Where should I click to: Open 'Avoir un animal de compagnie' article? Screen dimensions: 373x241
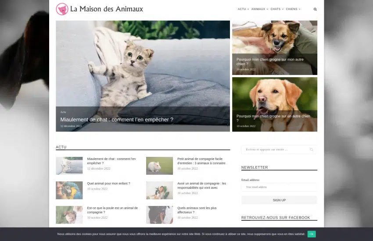point(201,185)
